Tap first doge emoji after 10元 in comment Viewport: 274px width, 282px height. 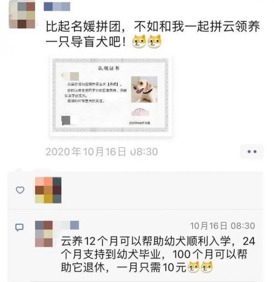tap(194, 267)
